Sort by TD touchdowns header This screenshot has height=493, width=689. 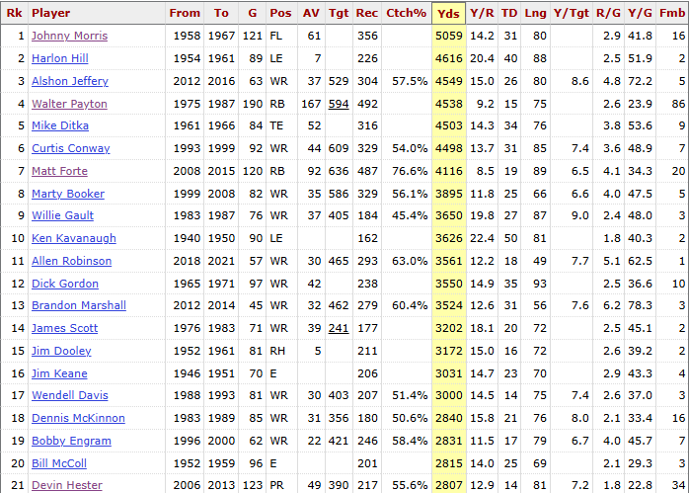click(509, 13)
